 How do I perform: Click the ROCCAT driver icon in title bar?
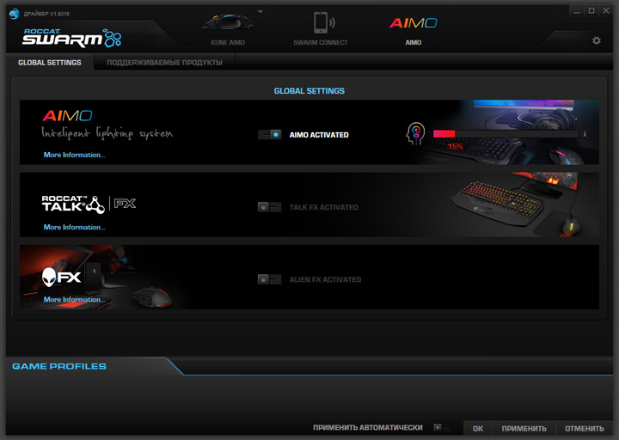(x=14, y=14)
